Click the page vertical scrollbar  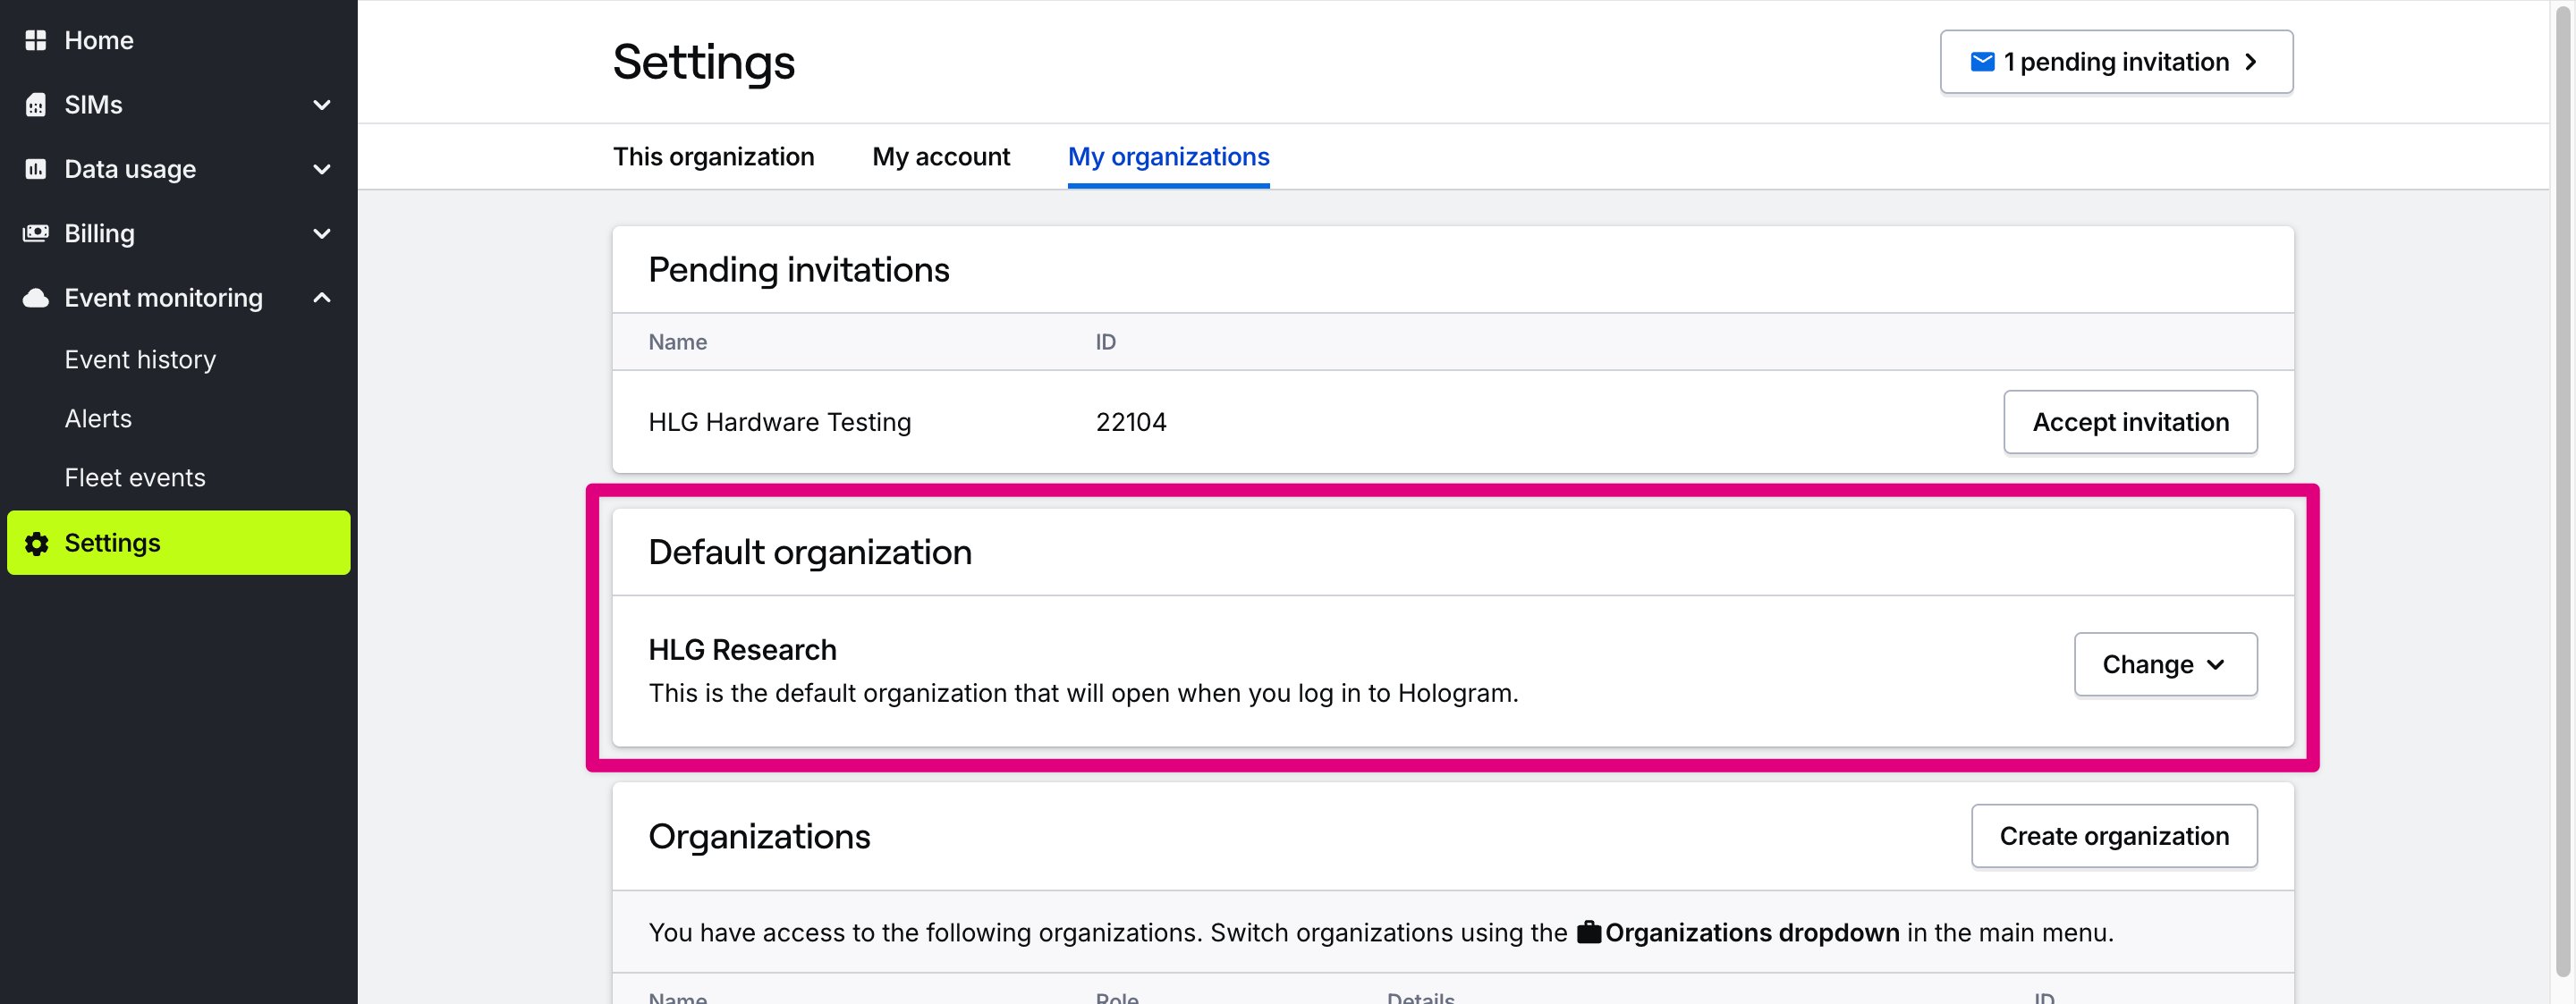2562,490
